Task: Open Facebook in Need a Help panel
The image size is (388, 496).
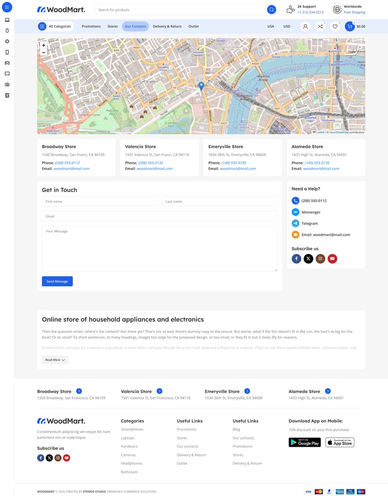Action: (296, 259)
